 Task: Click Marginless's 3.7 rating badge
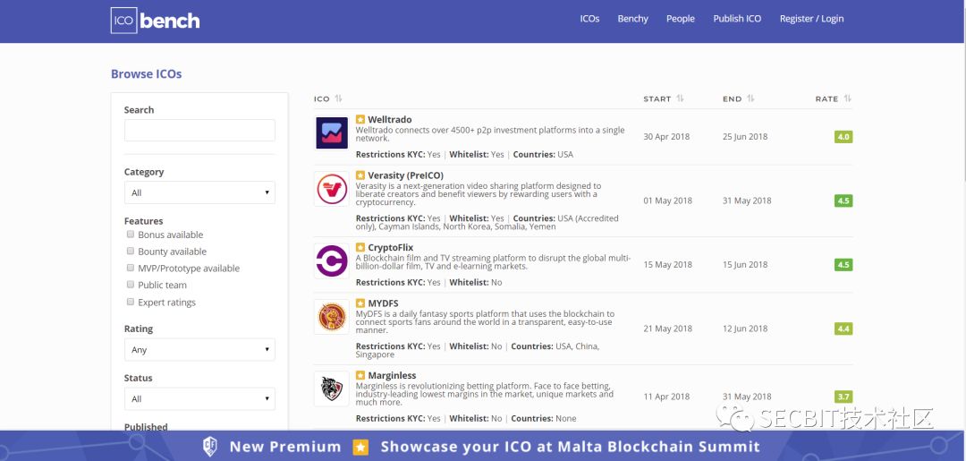[843, 397]
